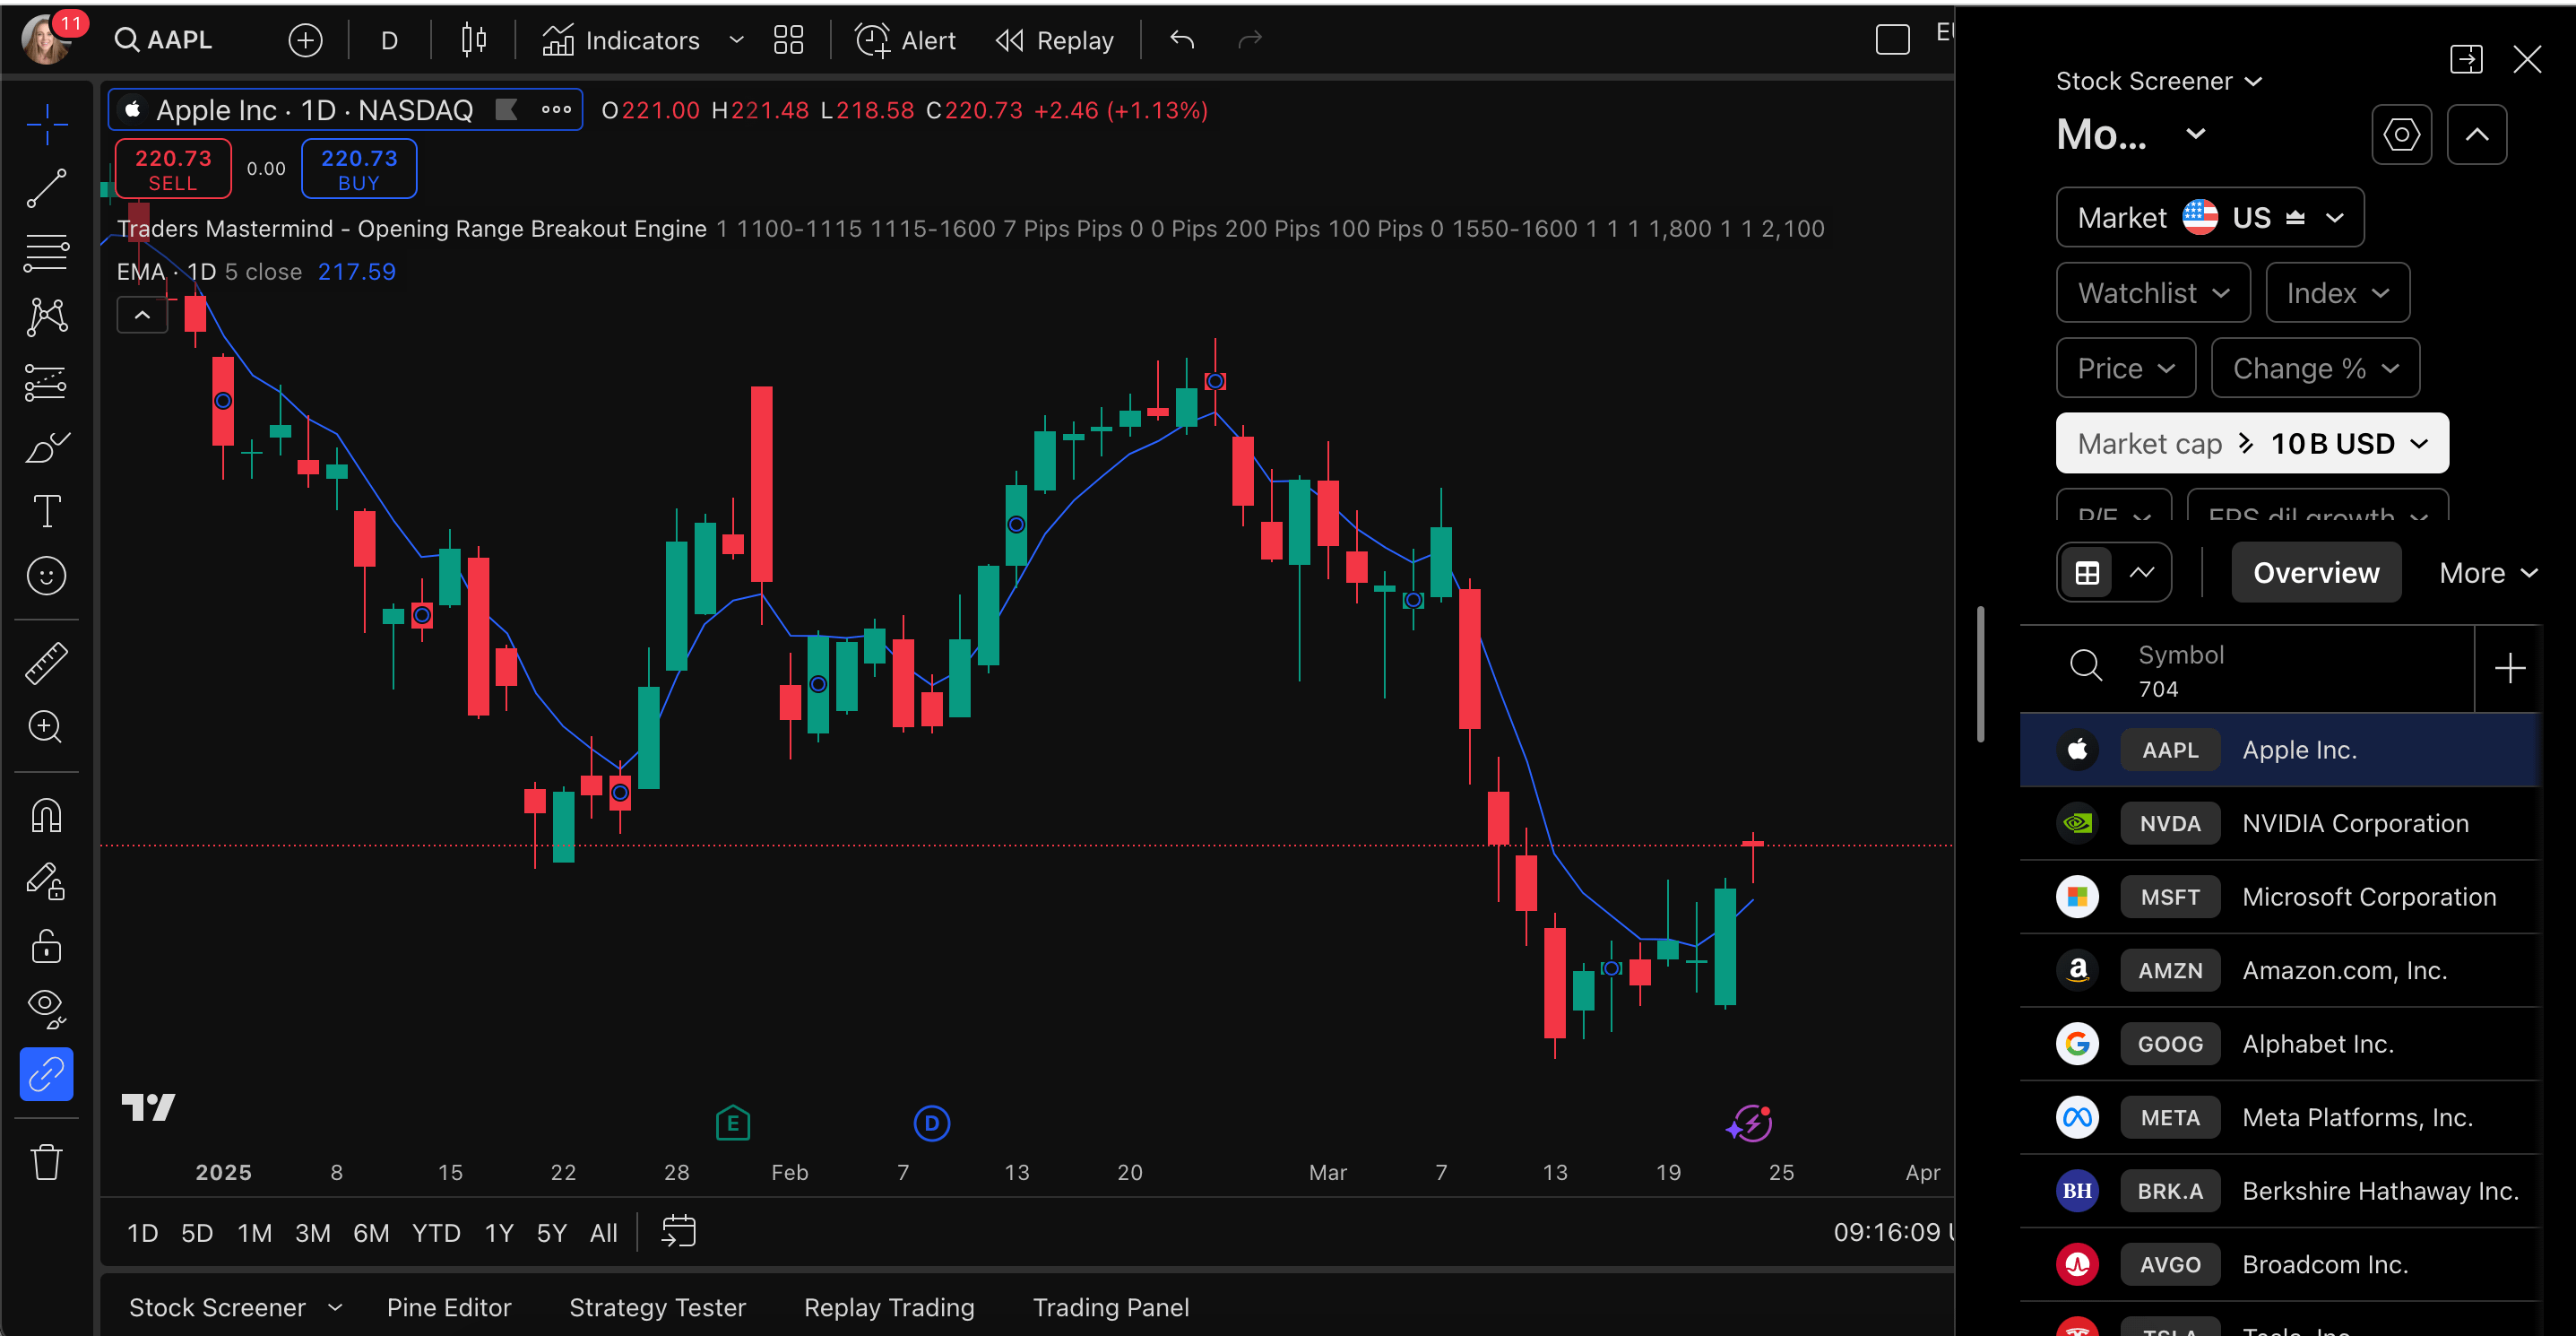This screenshot has height=1336, width=2576.
Task: Set the 1M date range
Action: tap(254, 1233)
